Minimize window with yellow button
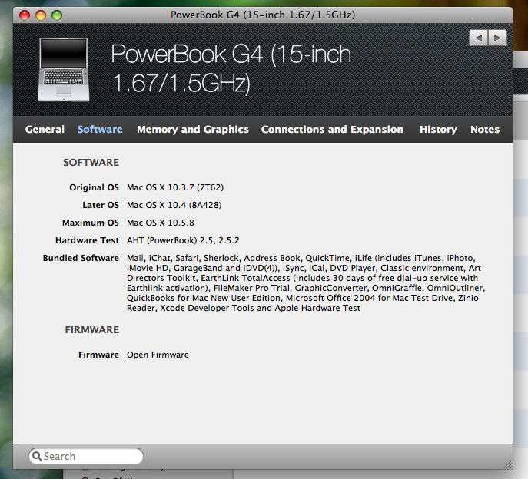Viewport: 528px width, 479px height. click(x=41, y=15)
